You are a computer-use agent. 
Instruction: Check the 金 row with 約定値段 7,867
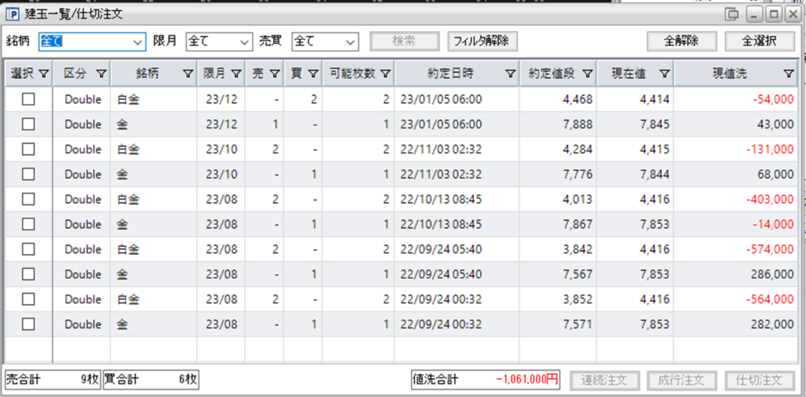[28, 224]
